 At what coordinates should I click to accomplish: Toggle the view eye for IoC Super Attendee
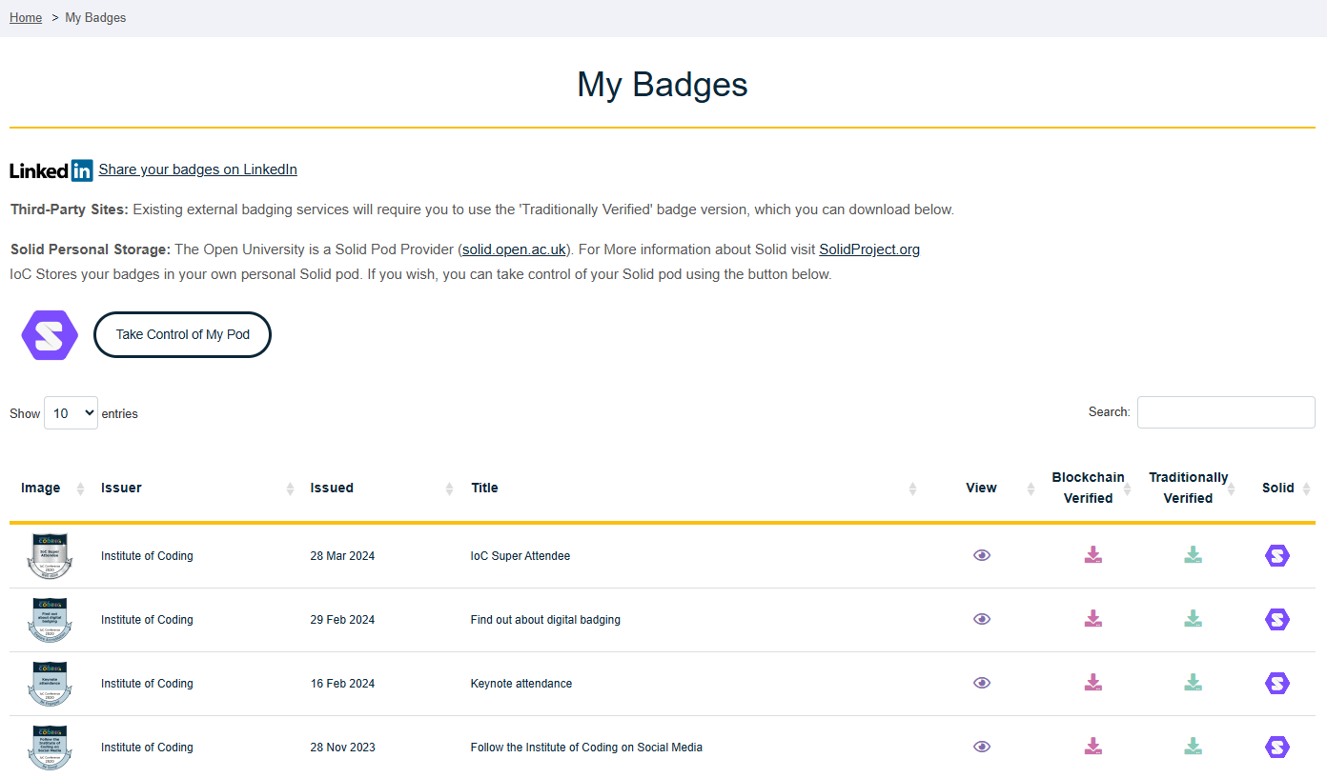981,555
